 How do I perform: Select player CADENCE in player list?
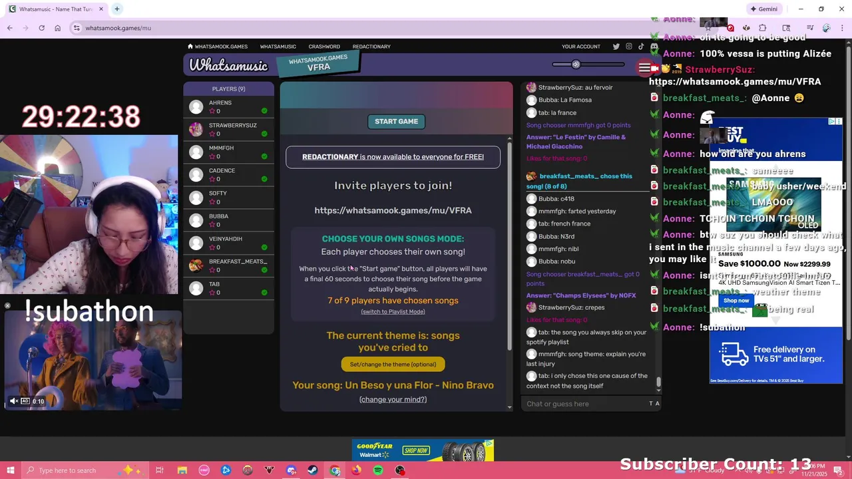click(228, 174)
